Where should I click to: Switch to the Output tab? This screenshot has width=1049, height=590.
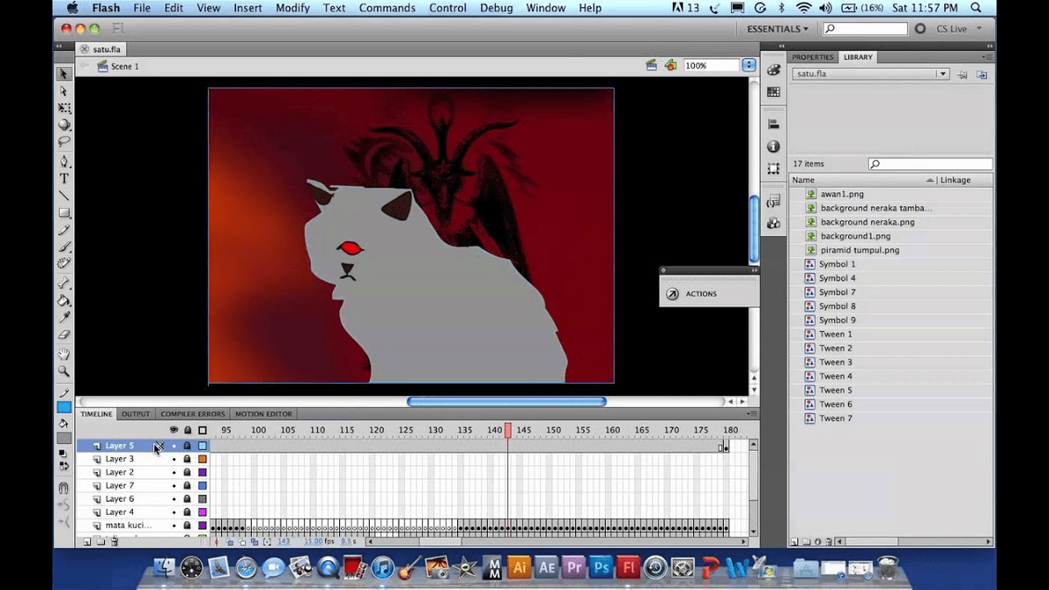pos(135,414)
